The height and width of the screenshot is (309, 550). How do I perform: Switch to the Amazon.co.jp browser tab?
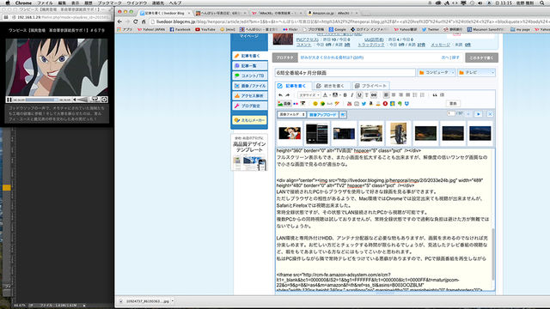pos(331,13)
